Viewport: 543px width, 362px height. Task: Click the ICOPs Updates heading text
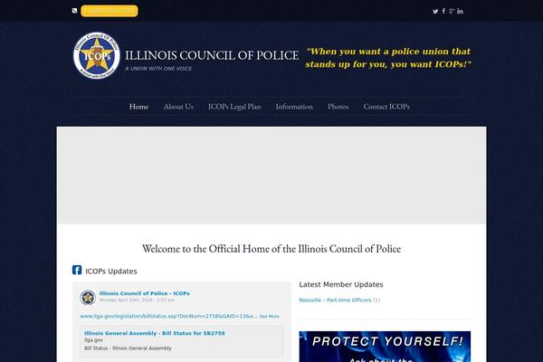[111, 271]
